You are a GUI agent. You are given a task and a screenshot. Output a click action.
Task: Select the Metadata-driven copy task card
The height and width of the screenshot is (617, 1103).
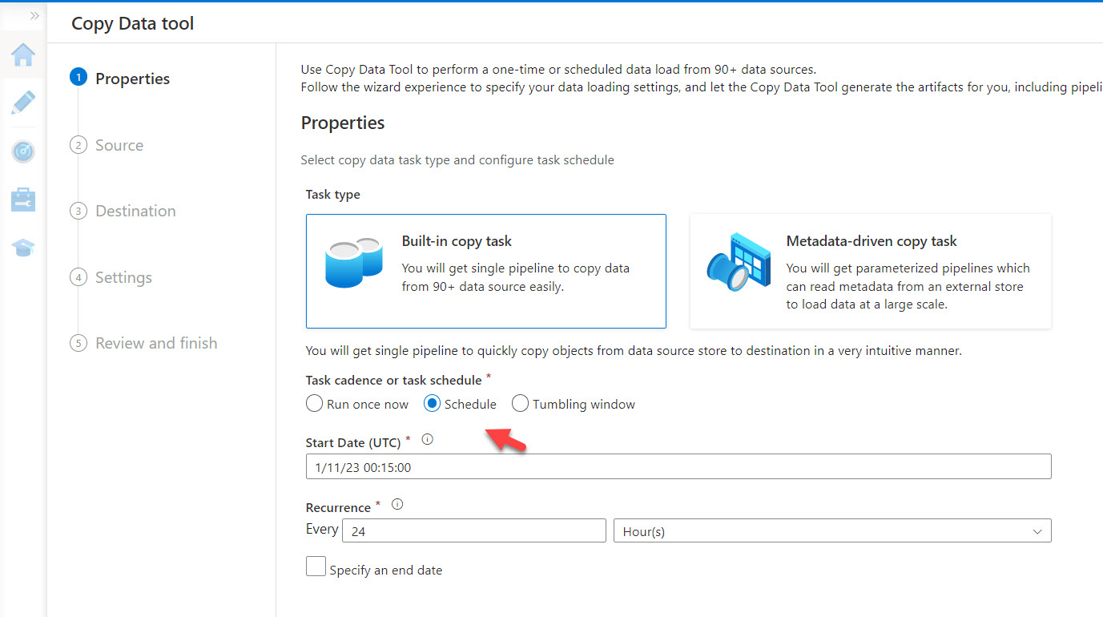pos(870,271)
